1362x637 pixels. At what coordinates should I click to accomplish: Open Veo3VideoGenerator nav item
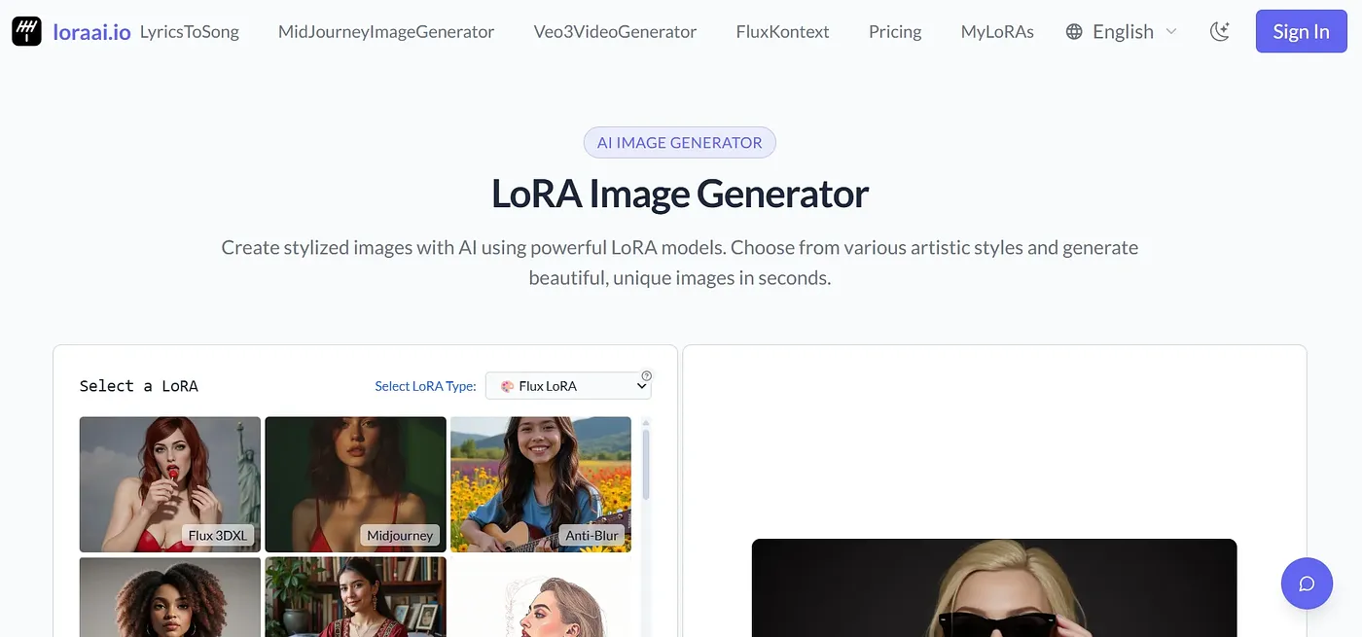[615, 32]
